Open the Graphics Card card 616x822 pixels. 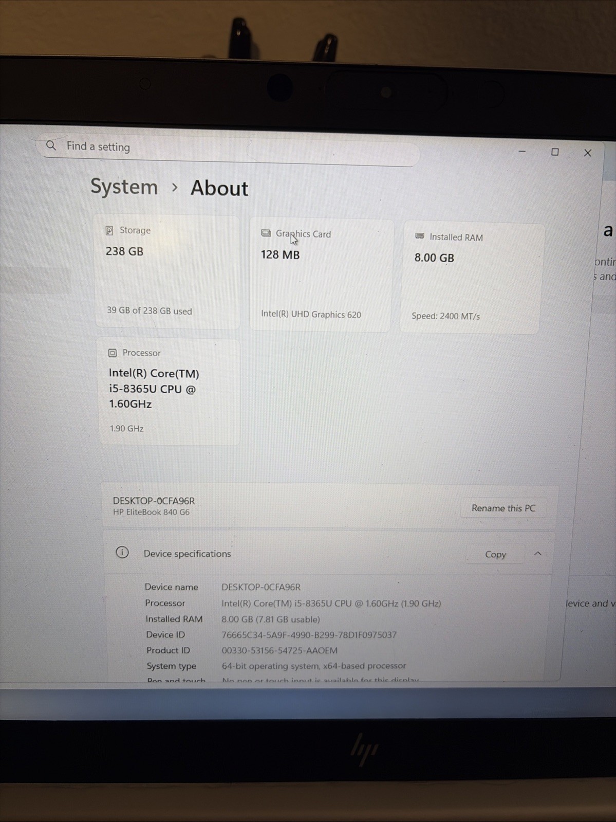tap(322, 275)
